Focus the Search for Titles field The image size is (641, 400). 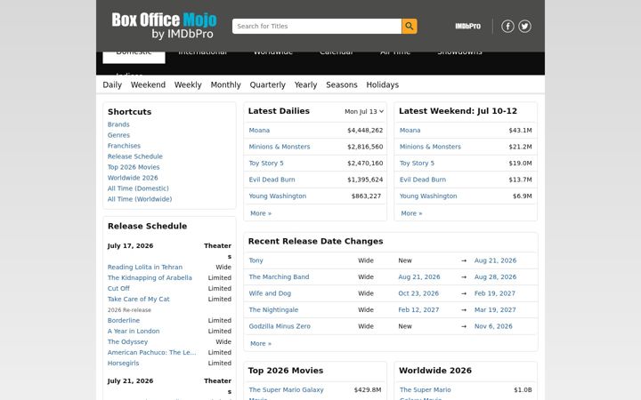(x=317, y=26)
